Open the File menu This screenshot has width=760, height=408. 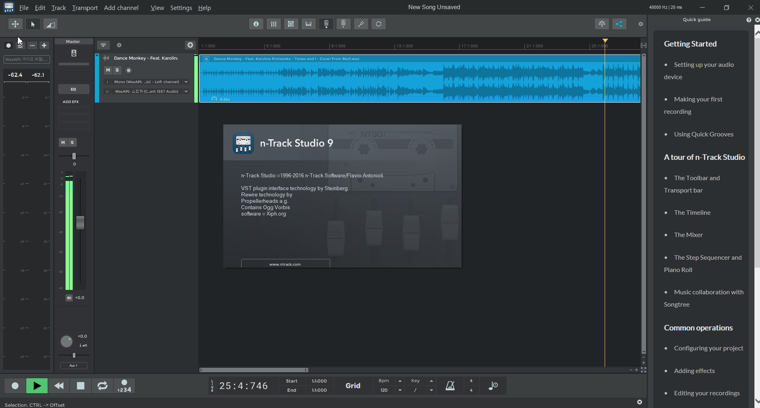tap(24, 8)
